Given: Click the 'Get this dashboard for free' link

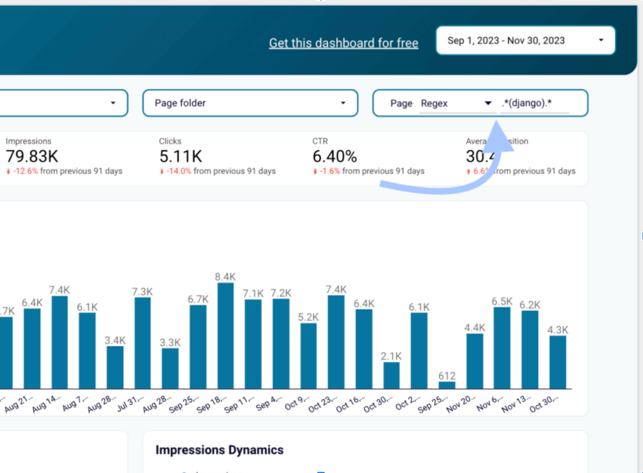Looking at the screenshot, I should (x=343, y=43).
